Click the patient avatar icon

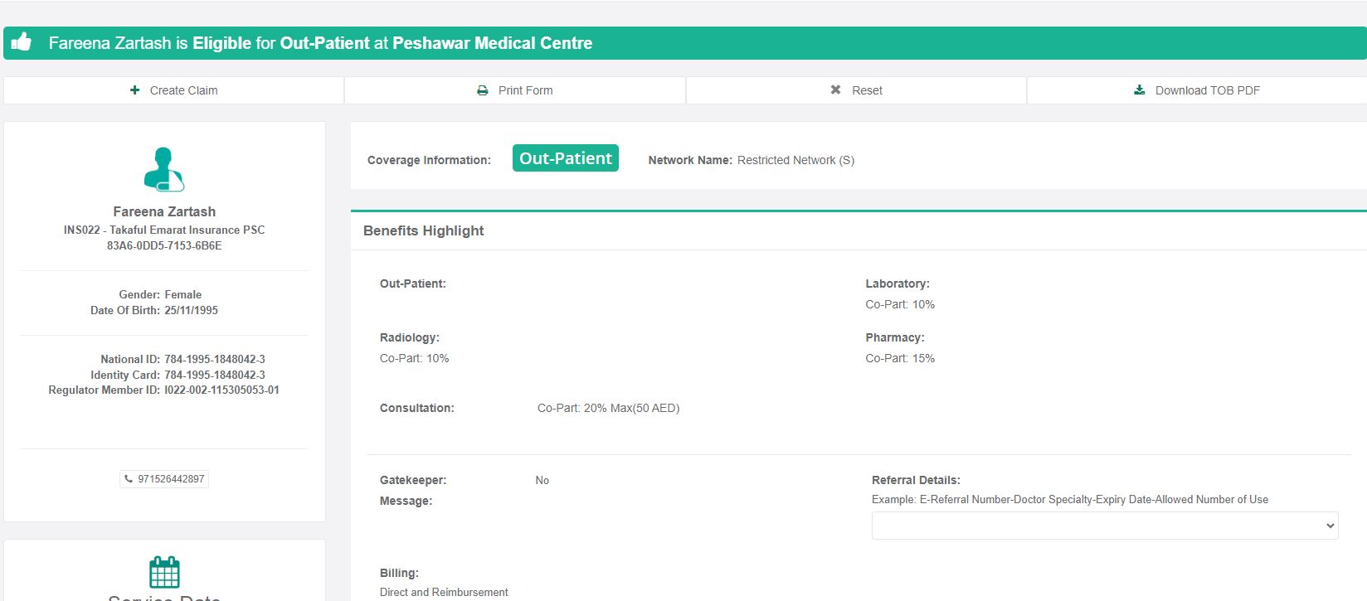(164, 169)
